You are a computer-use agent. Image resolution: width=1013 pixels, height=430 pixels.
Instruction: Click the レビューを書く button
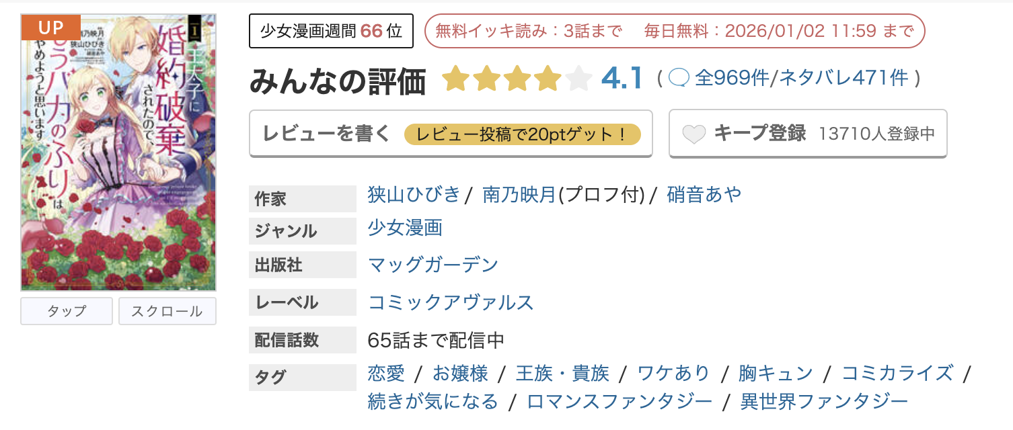[x=326, y=133]
